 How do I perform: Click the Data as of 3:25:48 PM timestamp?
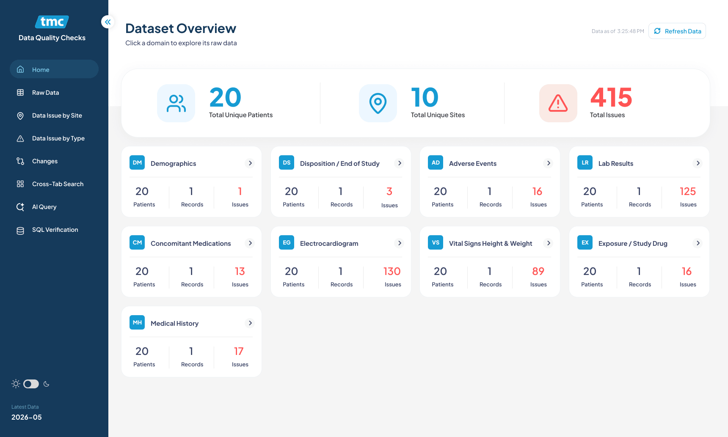[x=618, y=31]
